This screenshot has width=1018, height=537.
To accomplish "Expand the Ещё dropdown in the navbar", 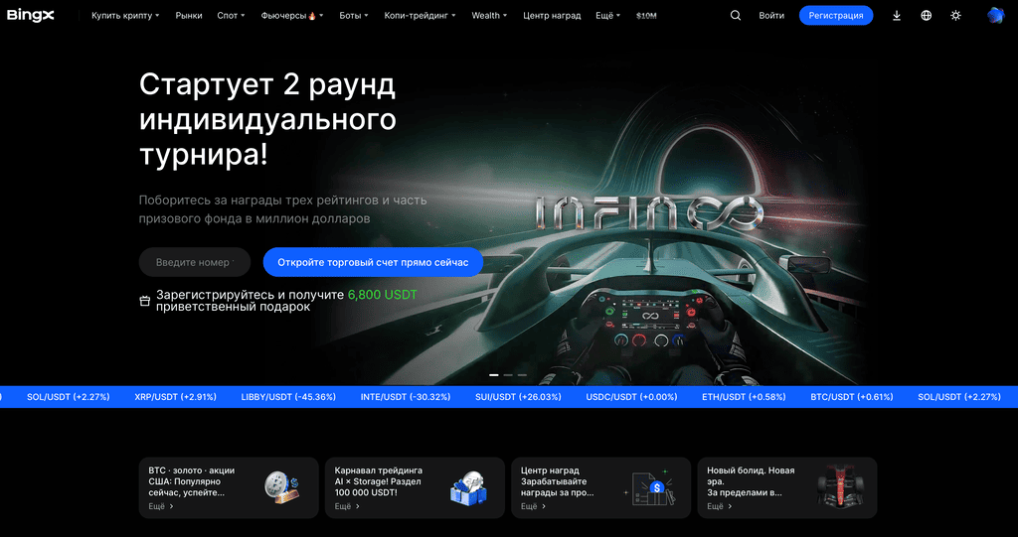I will pyautogui.click(x=607, y=16).
